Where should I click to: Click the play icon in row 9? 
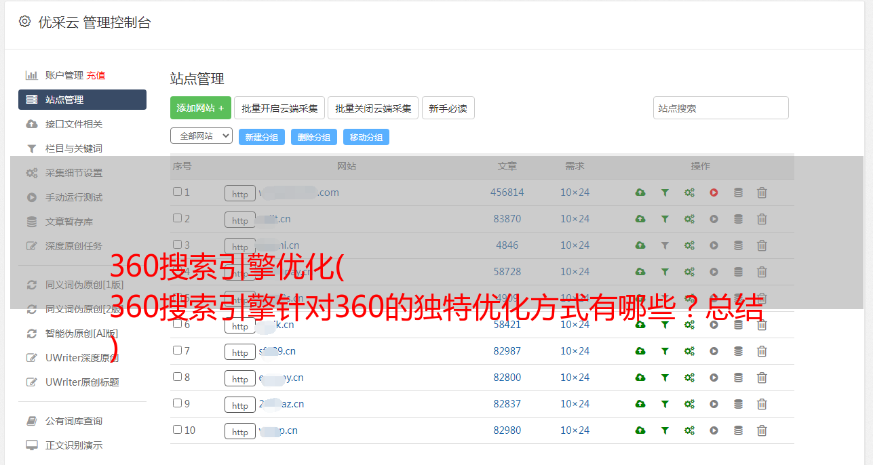[x=714, y=404]
